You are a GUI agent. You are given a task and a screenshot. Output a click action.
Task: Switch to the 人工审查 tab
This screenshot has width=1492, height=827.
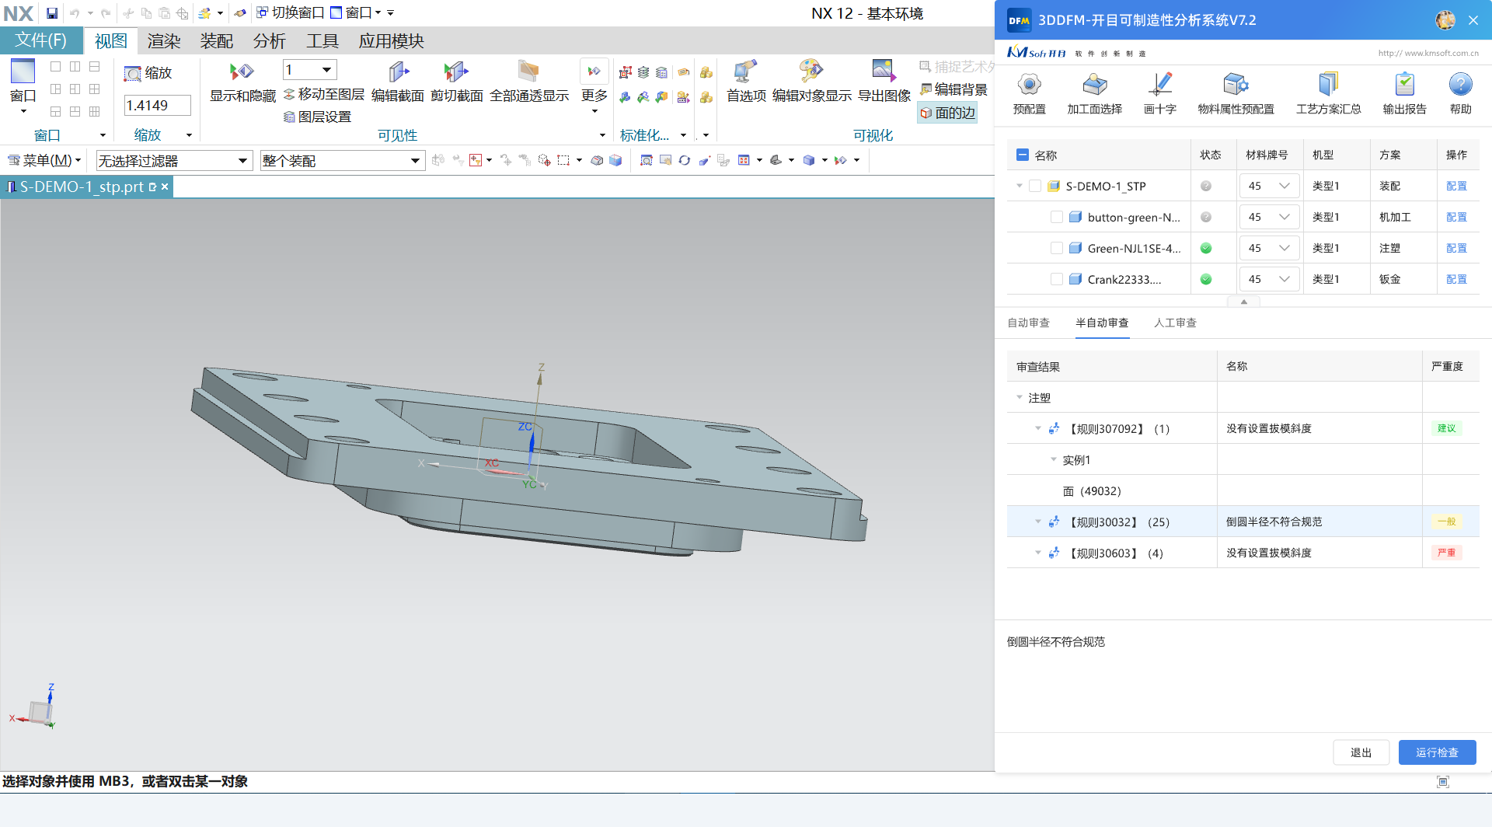coord(1175,323)
